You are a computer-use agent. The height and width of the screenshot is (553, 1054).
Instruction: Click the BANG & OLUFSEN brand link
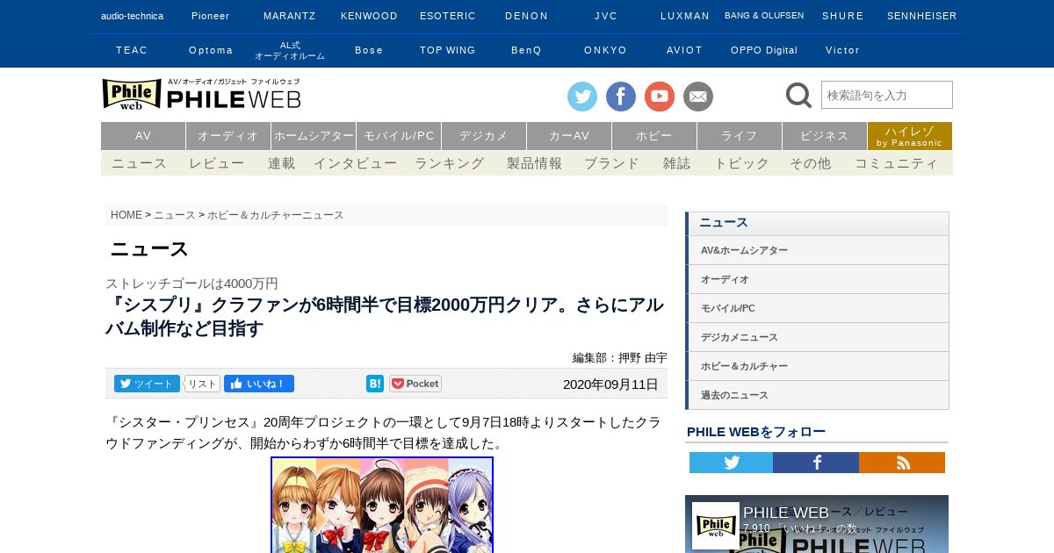[764, 16]
